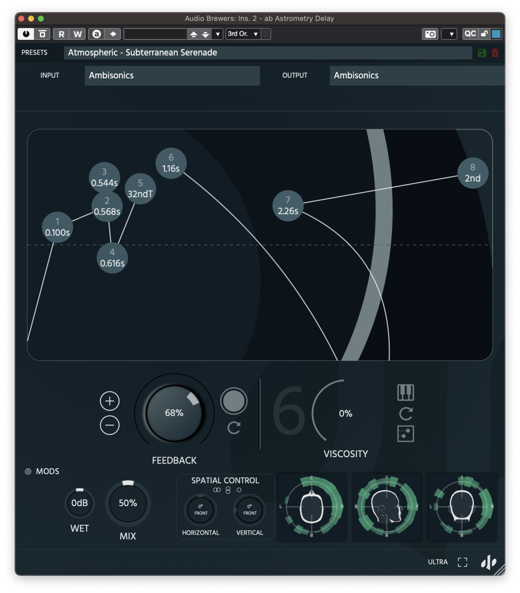Enable Write automation W button
The height and width of the screenshot is (593, 520).
point(78,34)
